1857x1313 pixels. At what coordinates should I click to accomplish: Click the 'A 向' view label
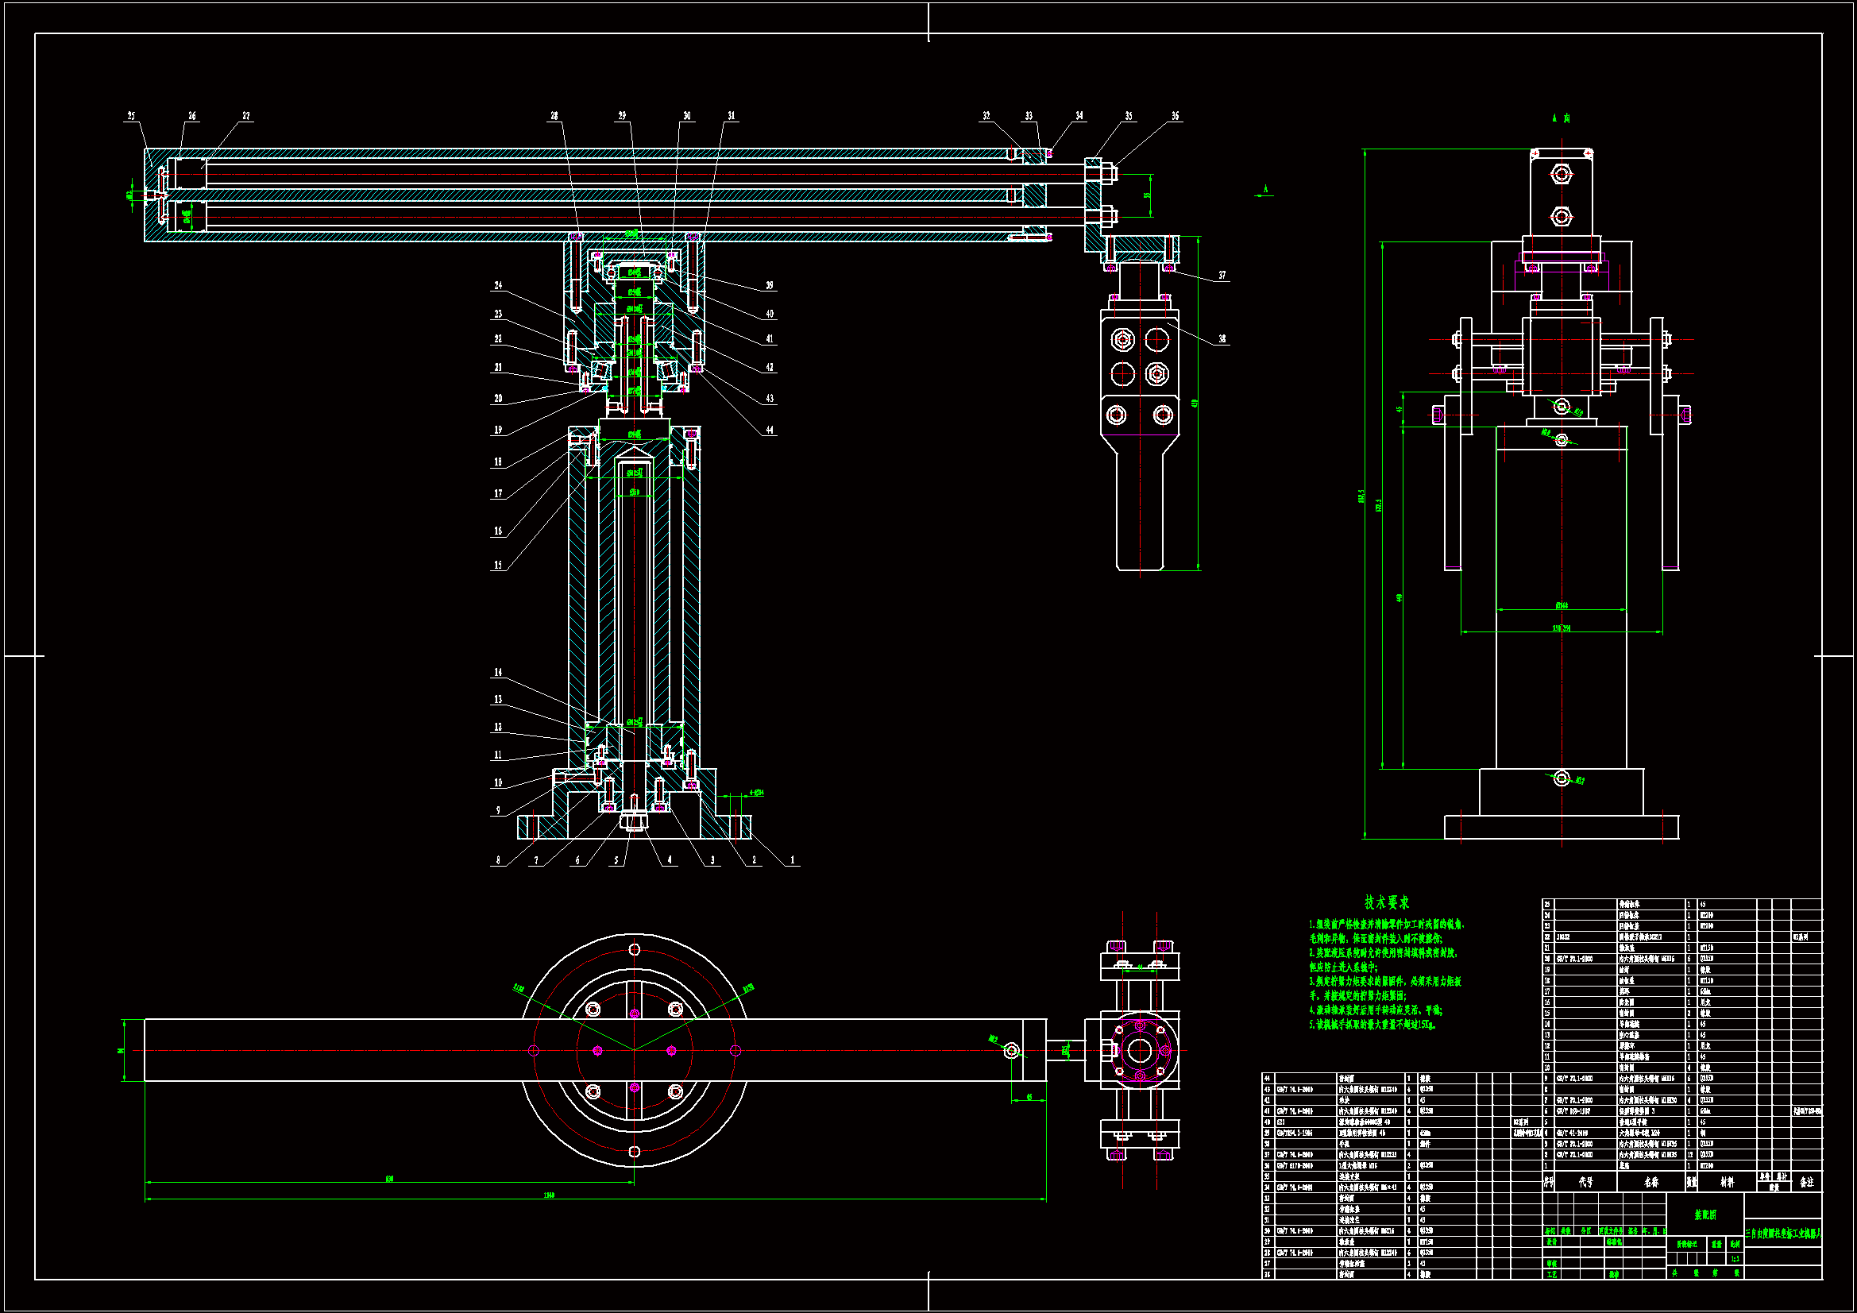pyautogui.click(x=1561, y=118)
